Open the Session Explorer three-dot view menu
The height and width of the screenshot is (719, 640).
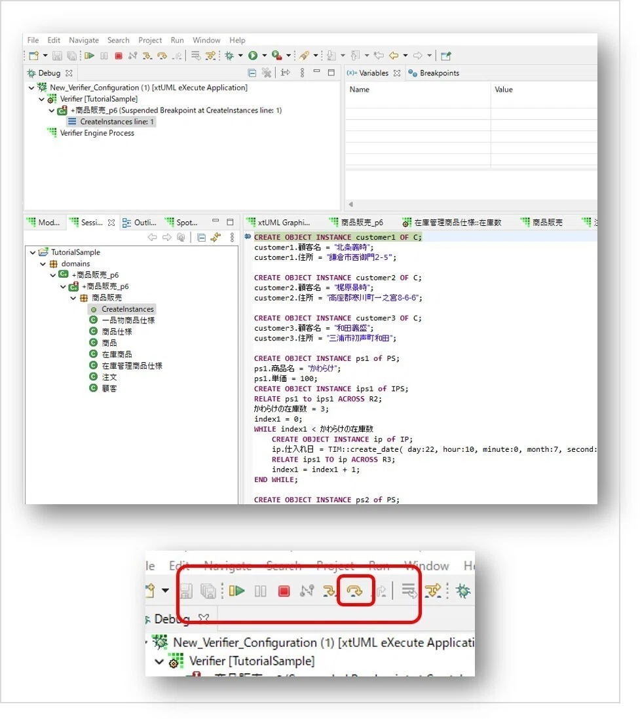[232, 238]
